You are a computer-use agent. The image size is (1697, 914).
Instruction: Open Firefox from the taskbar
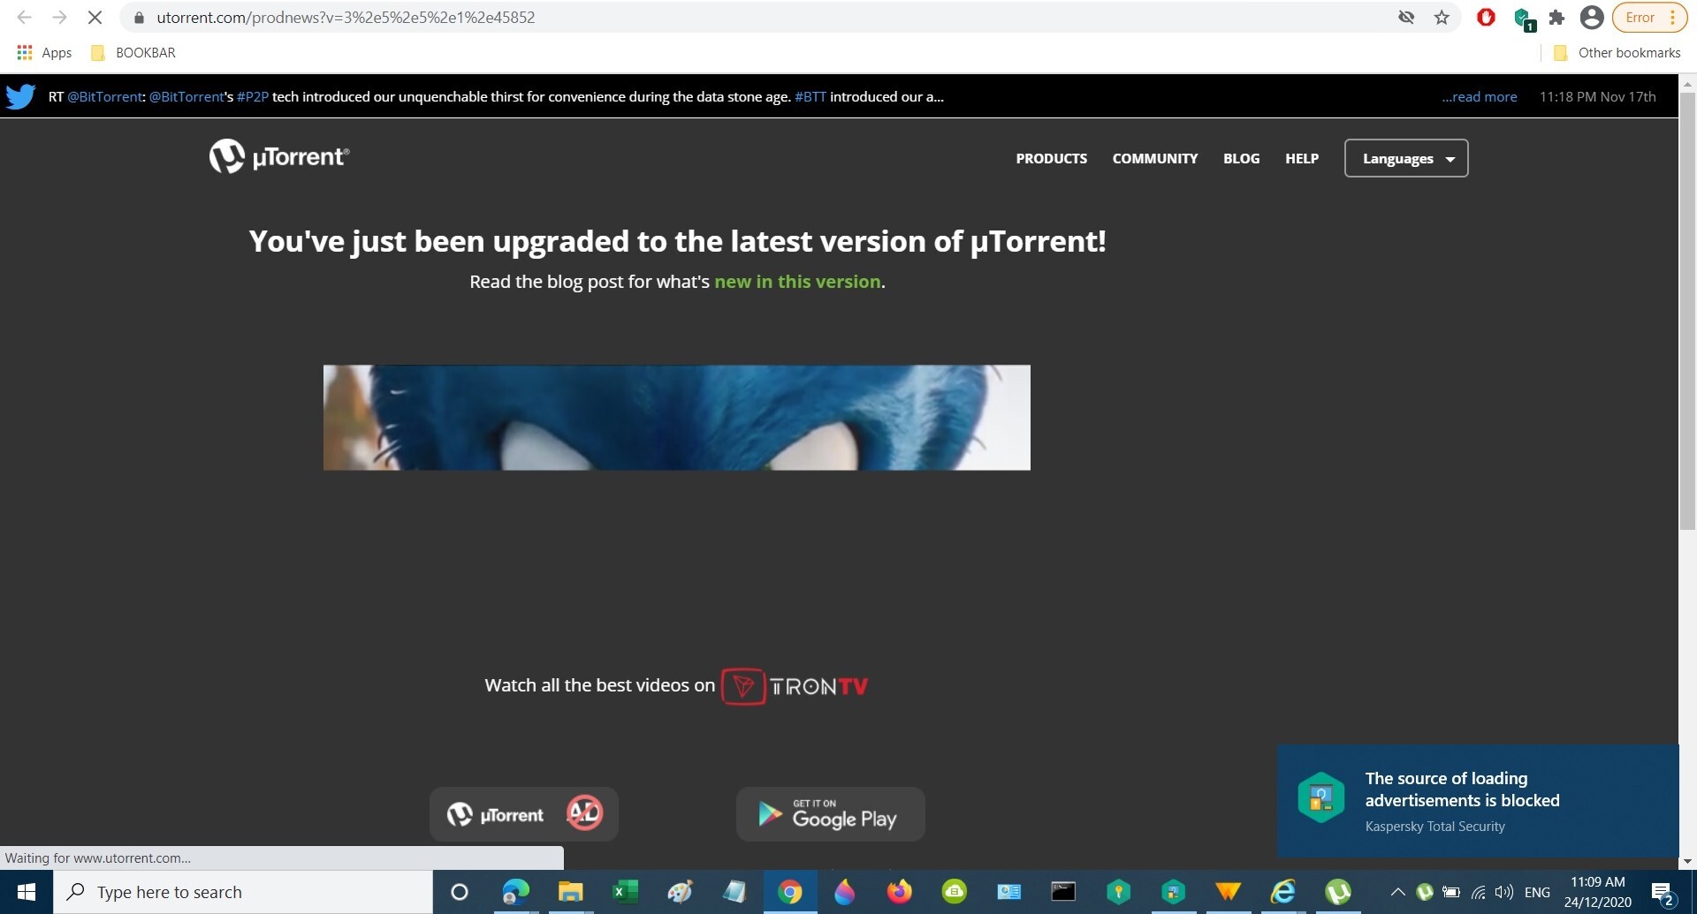coord(899,892)
